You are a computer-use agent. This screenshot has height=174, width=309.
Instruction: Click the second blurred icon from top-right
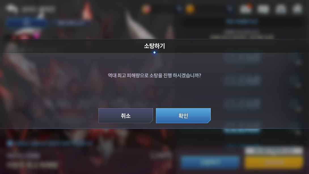281,9
